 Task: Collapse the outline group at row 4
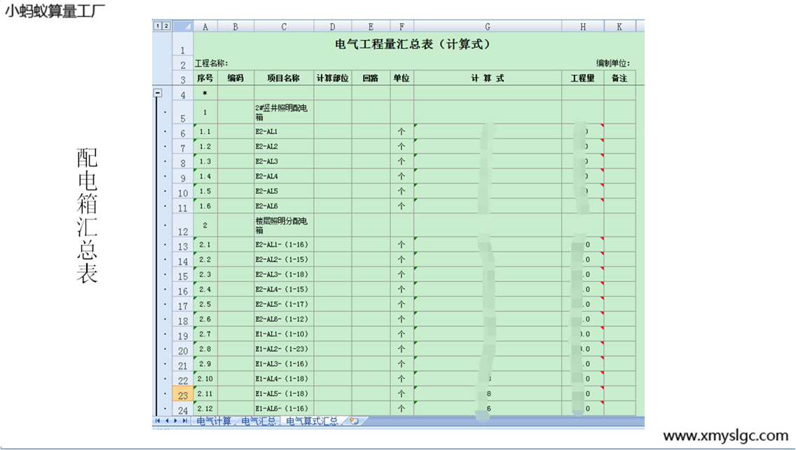click(x=158, y=93)
